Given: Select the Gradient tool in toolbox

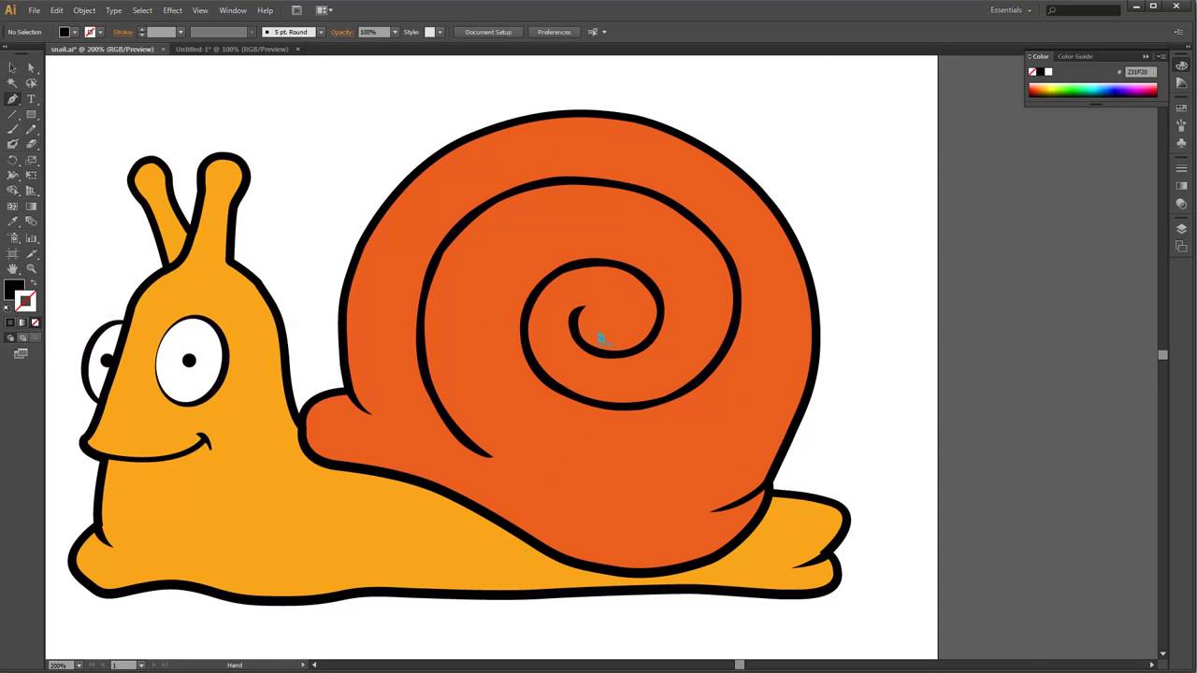Looking at the screenshot, I should 31,206.
